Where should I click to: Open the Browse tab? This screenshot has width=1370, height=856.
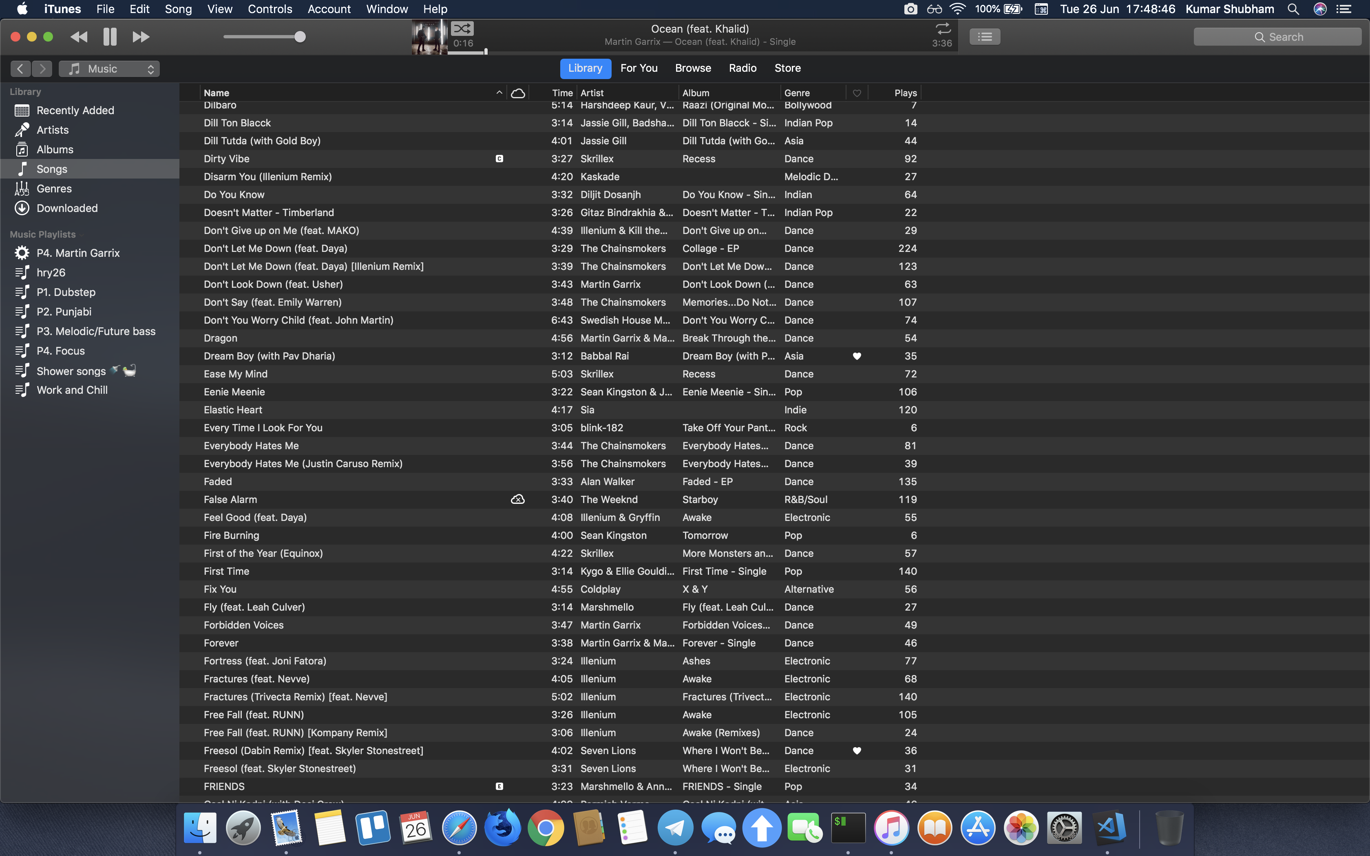pyautogui.click(x=693, y=68)
